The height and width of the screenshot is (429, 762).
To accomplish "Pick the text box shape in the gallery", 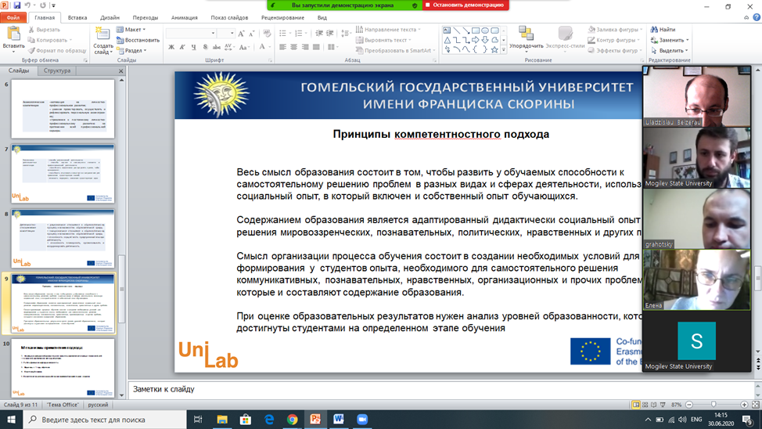I will click(x=447, y=31).
